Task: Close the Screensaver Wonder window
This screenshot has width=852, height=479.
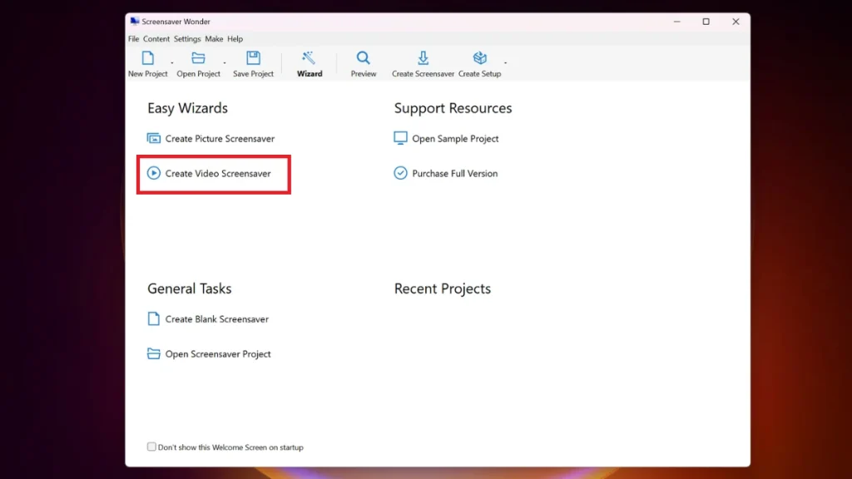Action: point(736,22)
